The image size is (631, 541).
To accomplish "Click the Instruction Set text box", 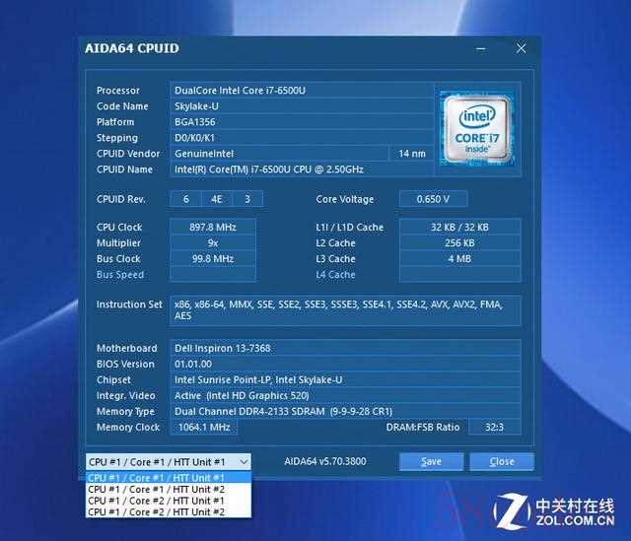I will (345, 310).
